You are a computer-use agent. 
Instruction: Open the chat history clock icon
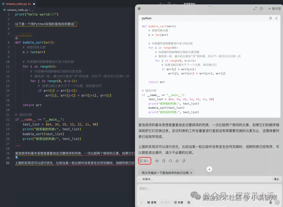(x=262, y=8)
